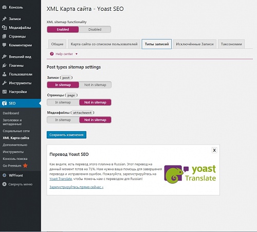Click the Консоль dashboard icon
The height and width of the screenshot is (232, 257).
pos(4,7)
